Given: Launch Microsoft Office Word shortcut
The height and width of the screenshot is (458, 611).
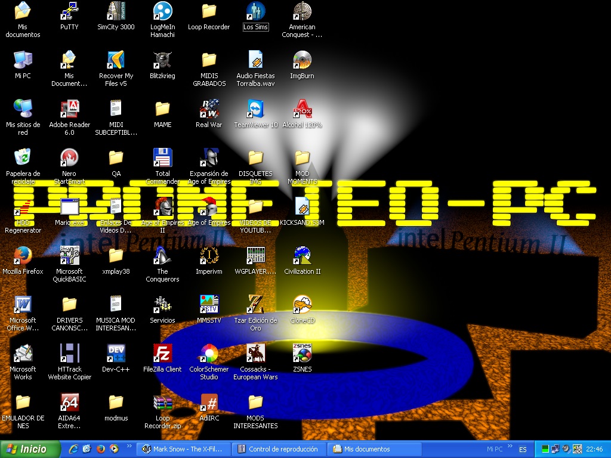Looking at the screenshot, I should (23, 314).
